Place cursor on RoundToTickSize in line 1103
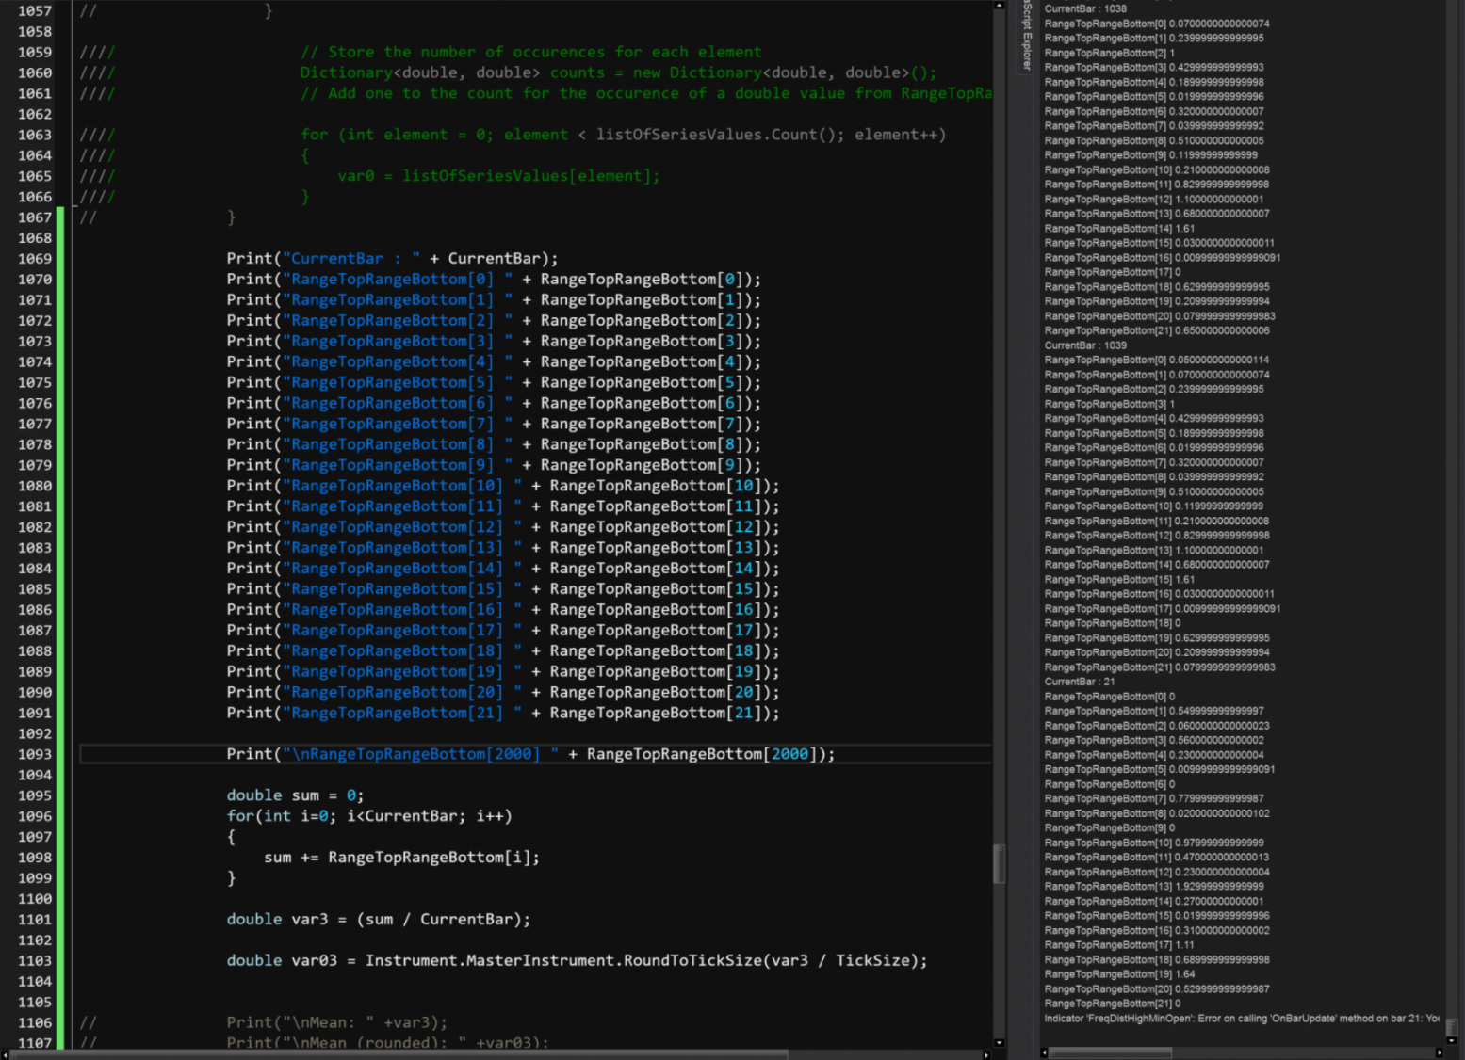1465x1060 pixels. click(692, 960)
